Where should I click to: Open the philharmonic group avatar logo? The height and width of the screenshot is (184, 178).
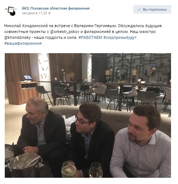[x=10, y=11]
